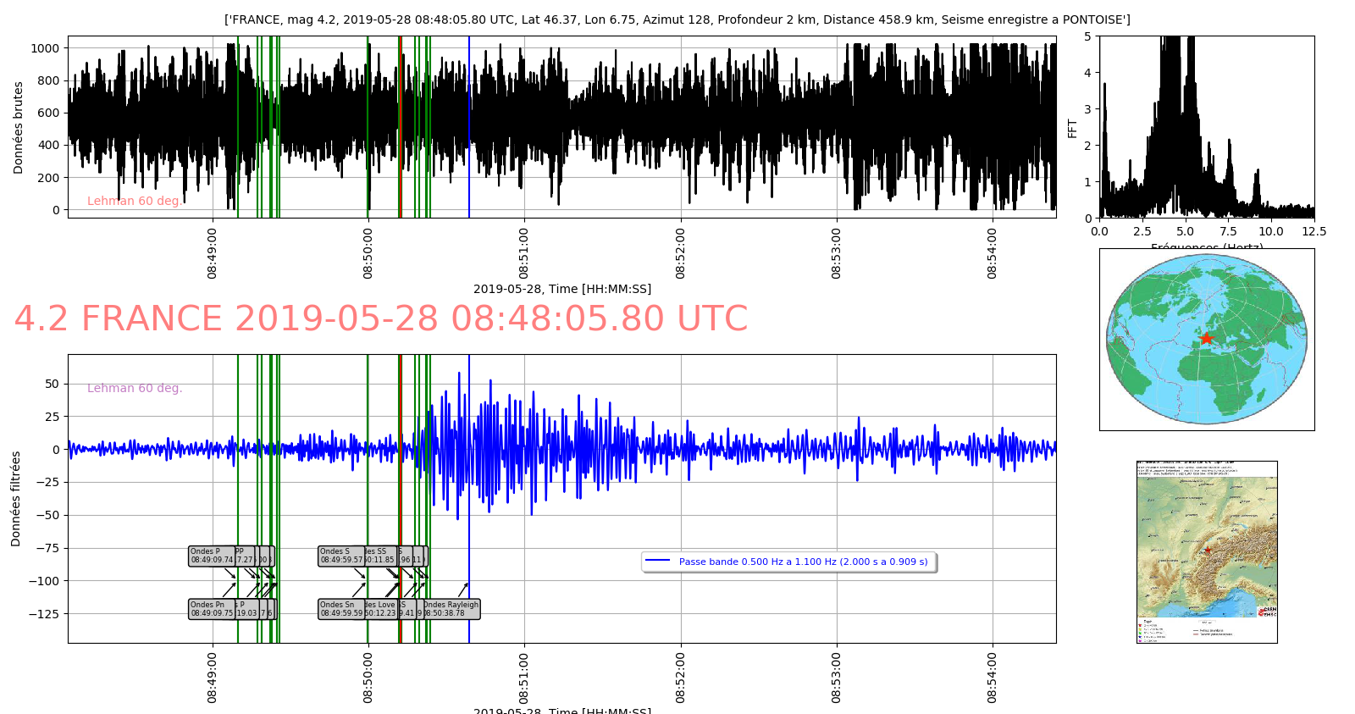The height and width of the screenshot is (714, 1355).
Task: Click the blue Rayleigh marker in filtered plot
Action: pos(469,508)
